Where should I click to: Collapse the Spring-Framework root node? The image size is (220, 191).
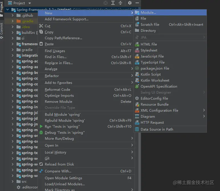tap(8, 9)
